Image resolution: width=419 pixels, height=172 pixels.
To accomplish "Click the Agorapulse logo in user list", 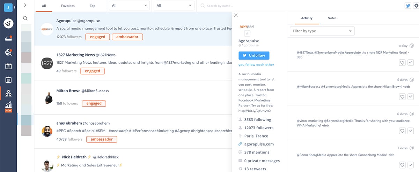I will pos(47,29).
